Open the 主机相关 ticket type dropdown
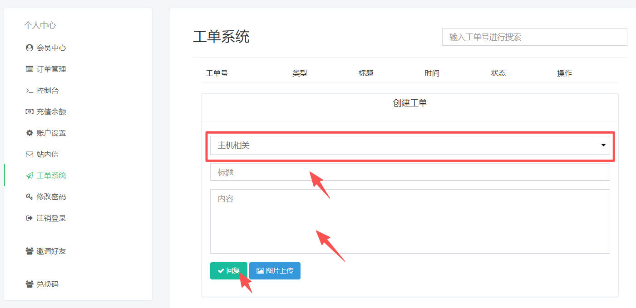 click(x=410, y=145)
